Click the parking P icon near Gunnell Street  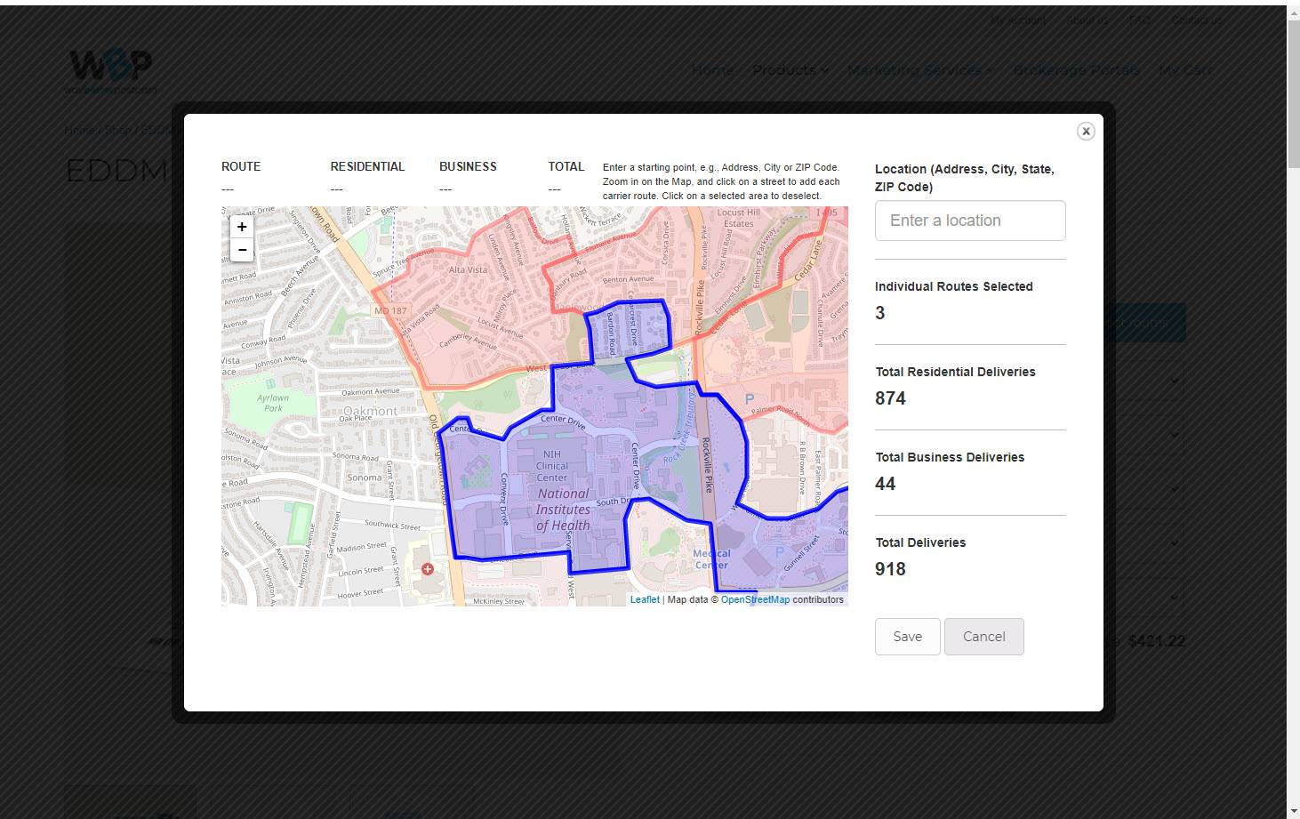[x=780, y=551]
